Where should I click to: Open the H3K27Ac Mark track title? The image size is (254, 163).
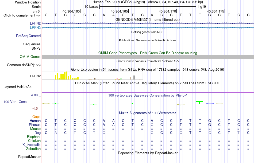pyautogui.click(x=147, y=83)
